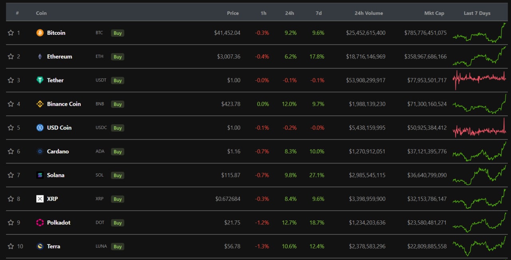Open the Polkadot coin name link
The width and height of the screenshot is (511, 260).
pos(59,222)
